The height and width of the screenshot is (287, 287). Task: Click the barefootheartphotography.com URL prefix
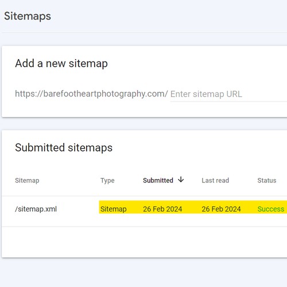coord(91,94)
